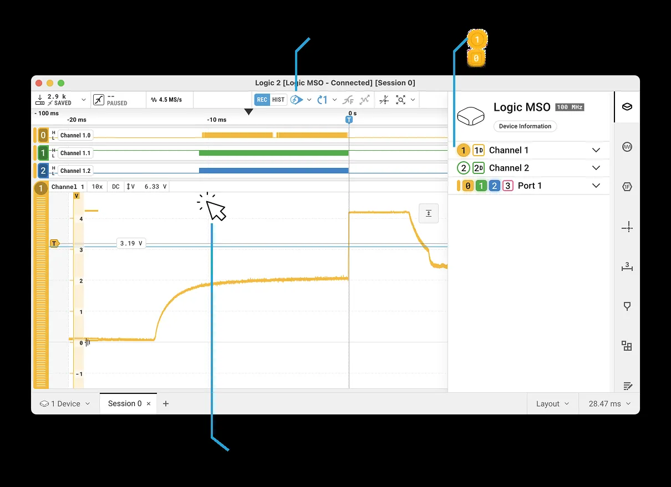Click the yellow V vertical axis handle
Image resolution: width=671 pixels, height=487 pixels.
77,196
